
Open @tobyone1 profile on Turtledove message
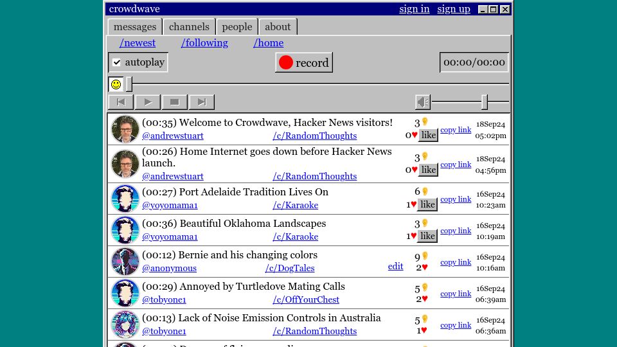coord(164,300)
